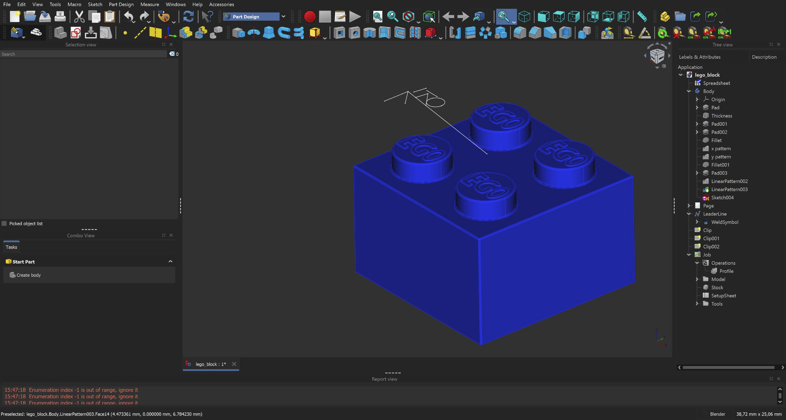Enable the Picked object list checkbox
This screenshot has width=786, height=420.
tap(4, 224)
